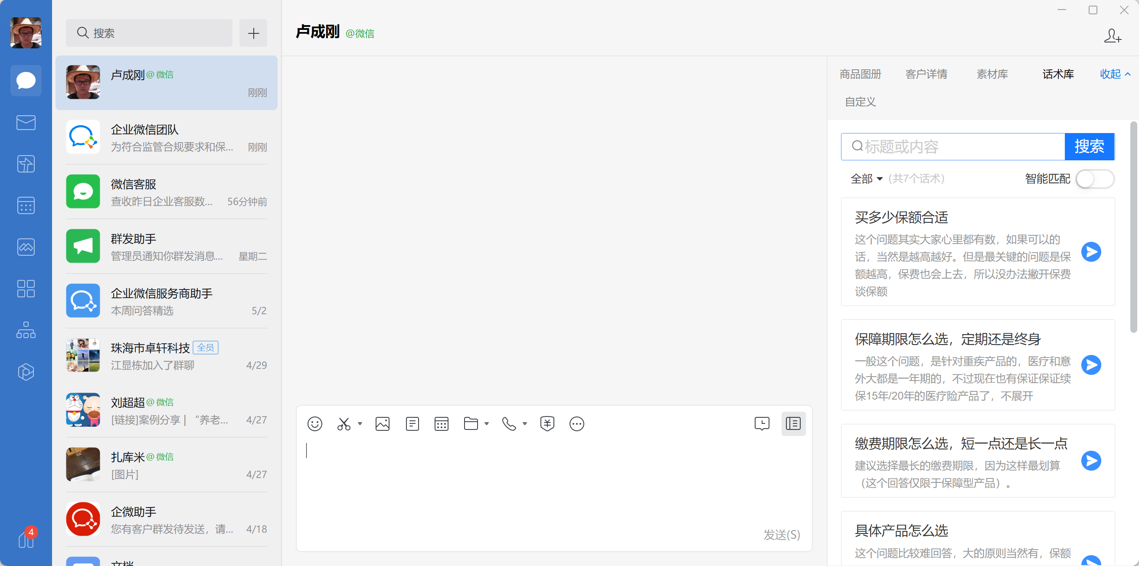
Task: Switch to the 素材库 tab
Action: coord(992,74)
